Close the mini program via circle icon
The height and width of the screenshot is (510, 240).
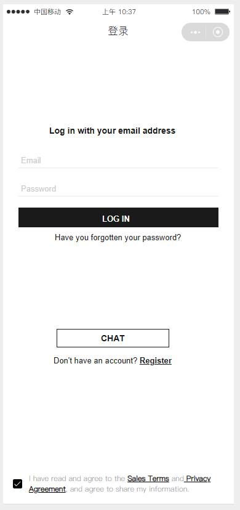pos(218,32)
